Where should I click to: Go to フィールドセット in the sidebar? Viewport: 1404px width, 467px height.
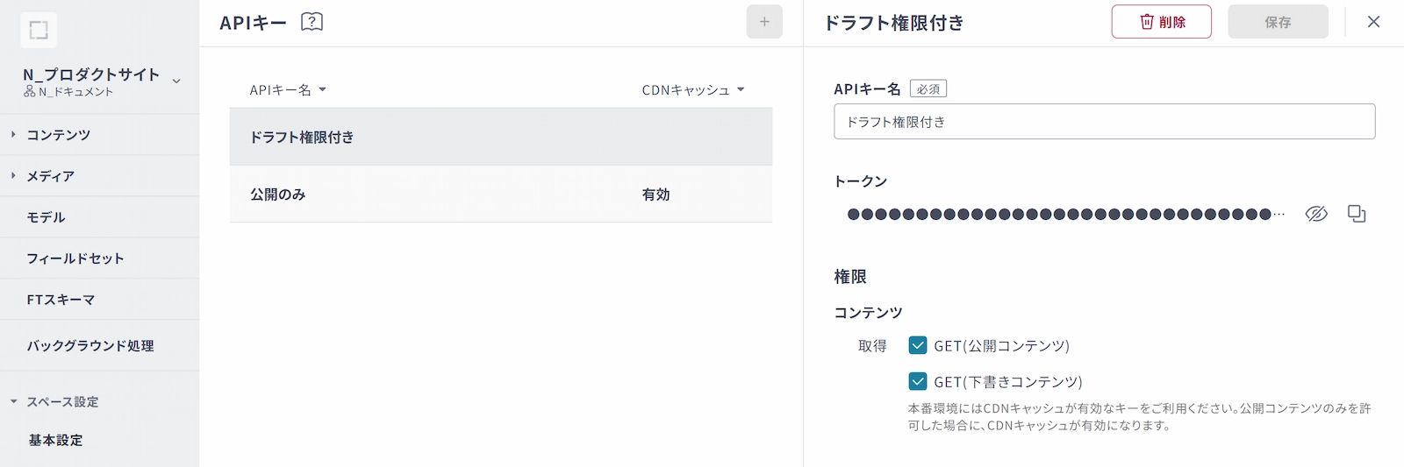pos(75,258)
